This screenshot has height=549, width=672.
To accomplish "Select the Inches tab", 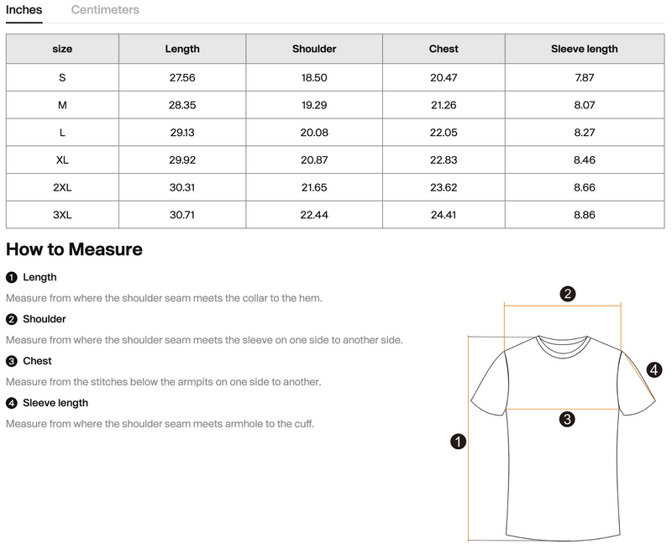I will pos(24,10).
